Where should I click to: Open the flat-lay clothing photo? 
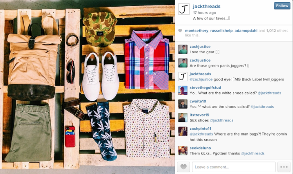pos(87,87)
